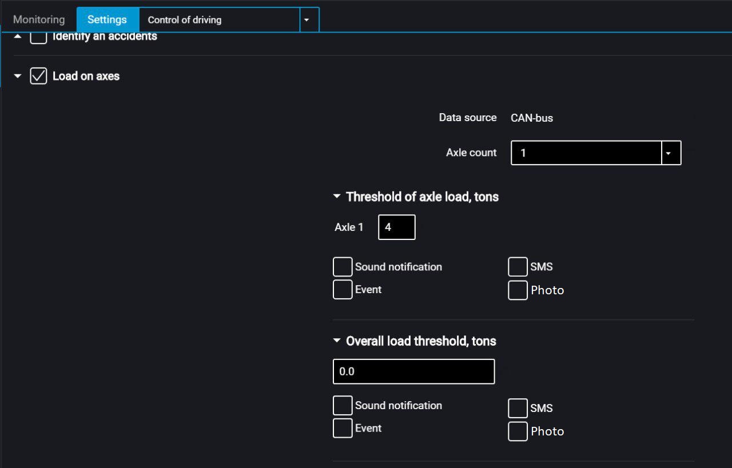This screenshot has height=468, width=732.
Task: Check Photo under axle load threshold
Action: [518, 290]
